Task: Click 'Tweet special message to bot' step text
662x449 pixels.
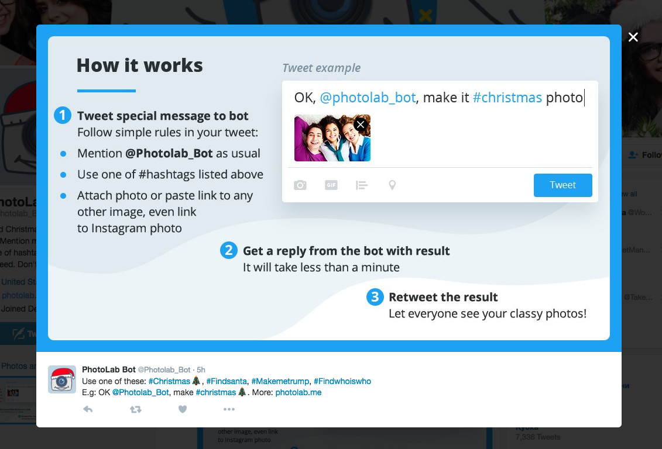Action: pyautogui.click(x=163, y=116)
